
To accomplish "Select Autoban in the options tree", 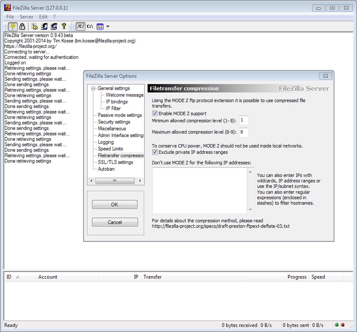I will pos(106,169).
